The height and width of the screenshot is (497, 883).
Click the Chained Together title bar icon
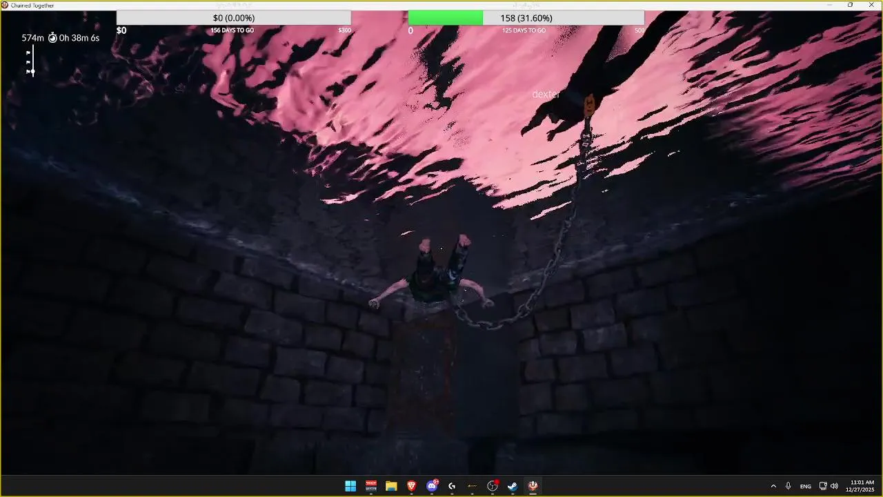pyautogui.click(x=6, y=5)
